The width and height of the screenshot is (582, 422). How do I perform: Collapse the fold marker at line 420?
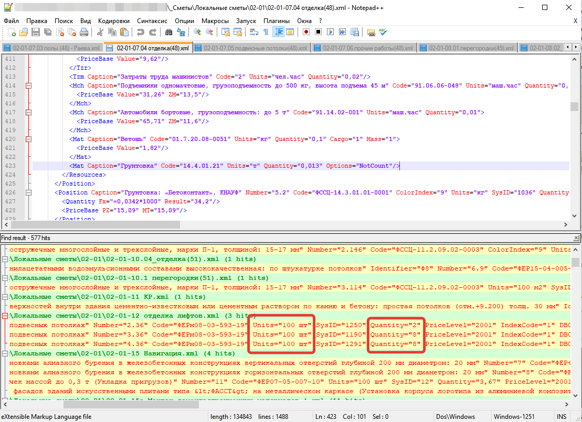28,139
